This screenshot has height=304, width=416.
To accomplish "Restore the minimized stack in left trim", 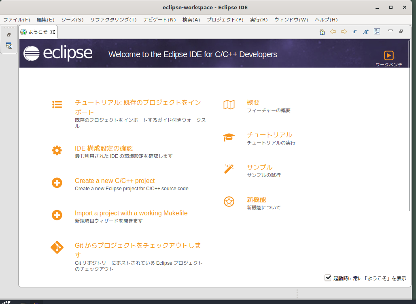I will pyautogui.click(x=9, y=35).
